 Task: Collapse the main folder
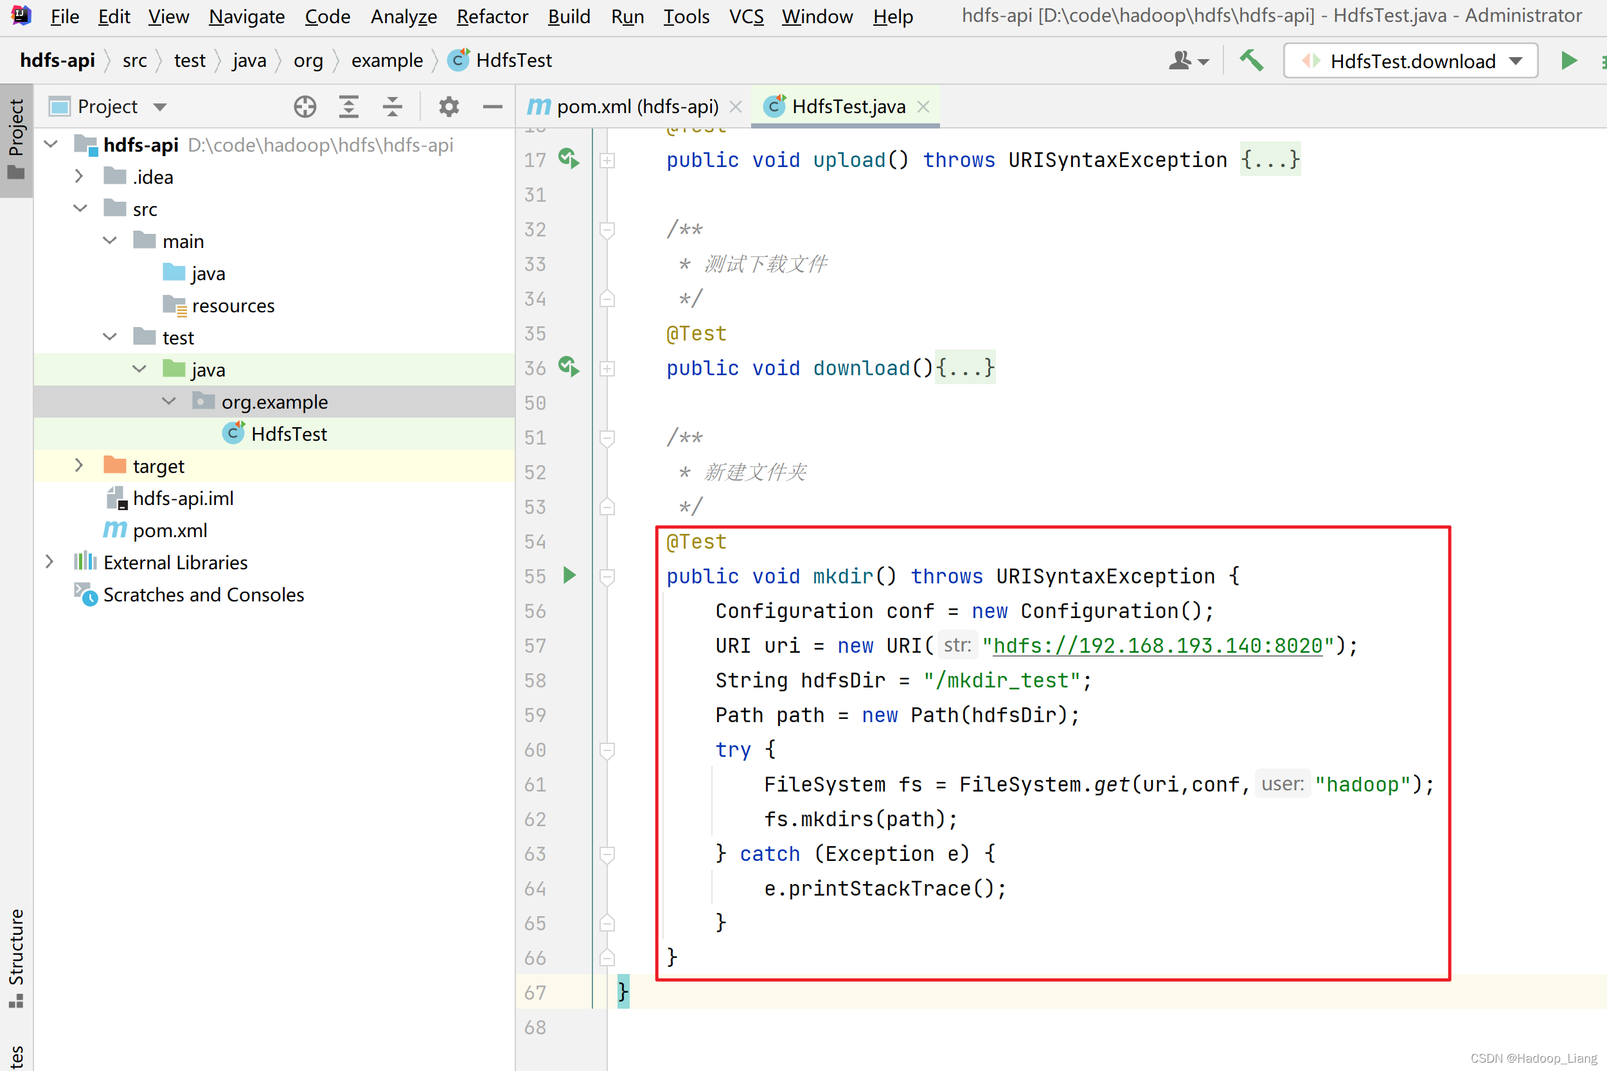(110, 240)
